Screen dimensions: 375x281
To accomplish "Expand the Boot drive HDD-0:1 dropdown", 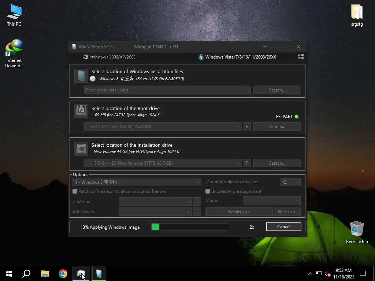I will (238, 127).
